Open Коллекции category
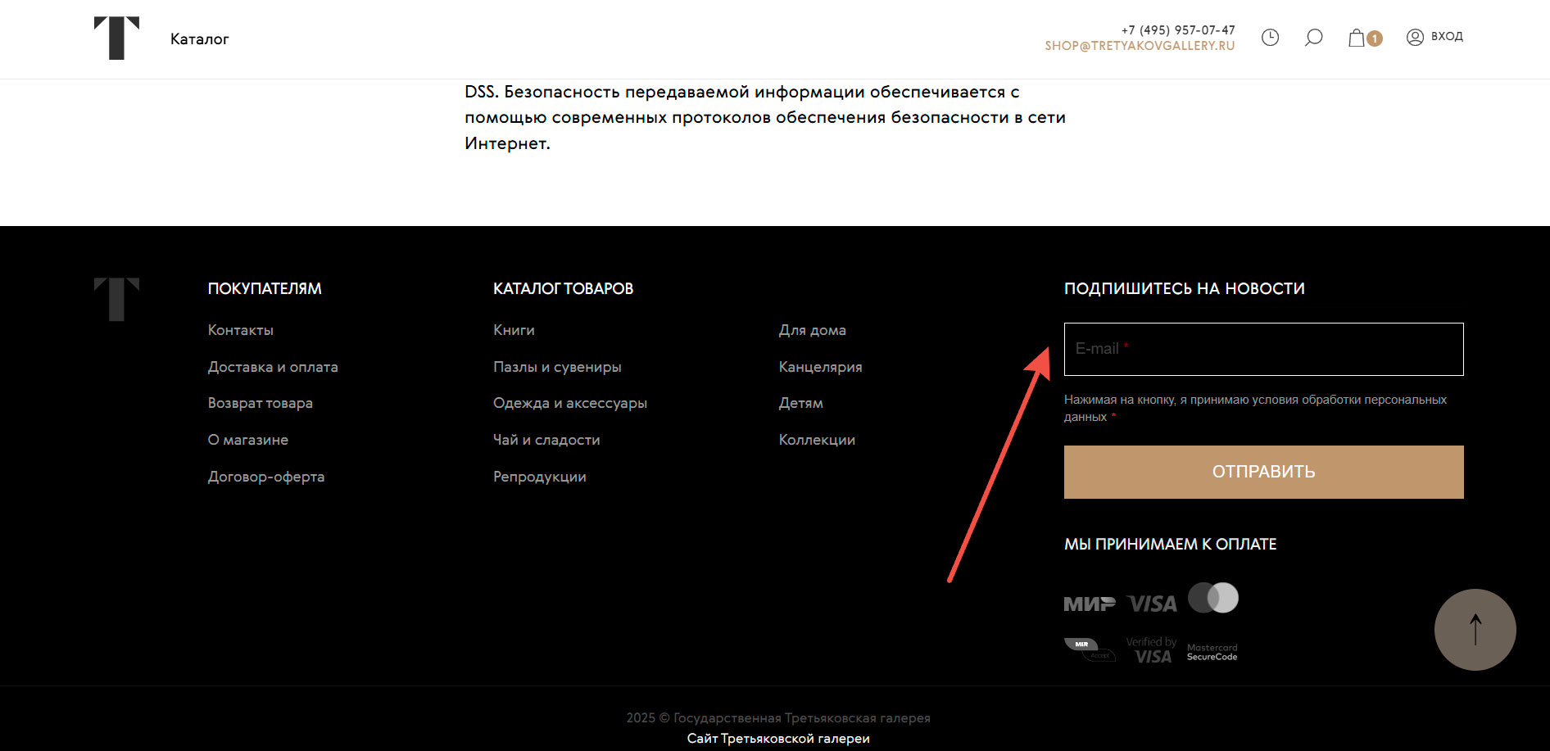Screen dimensions: 1550x751 [x=817, y=440]
